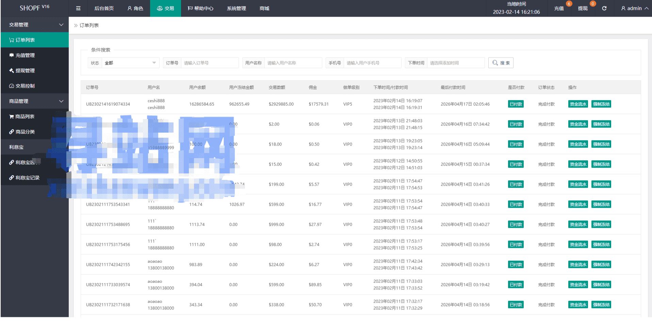Focus the 订单号 search input field
Viewport: 652px width, 321px height.
click(209, 63)
